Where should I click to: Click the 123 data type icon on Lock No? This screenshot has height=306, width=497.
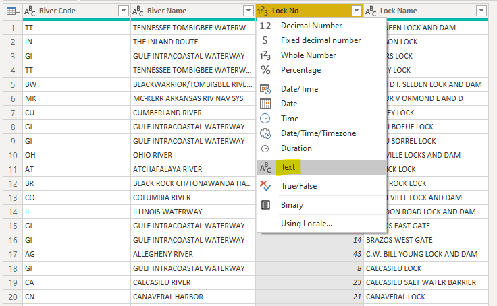[263, 11]
